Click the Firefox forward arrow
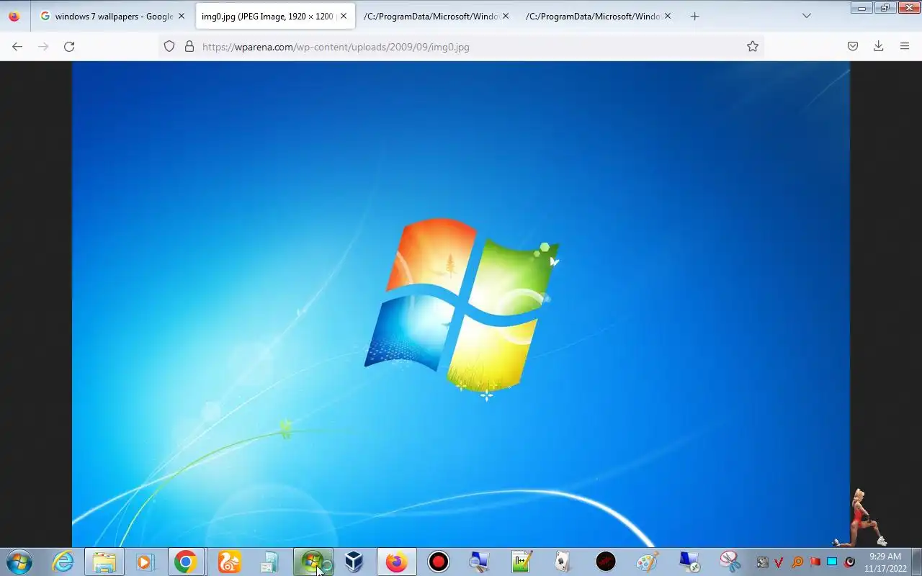Image resolution: width=922 pixels, height=576 pixels. [43, 46]
